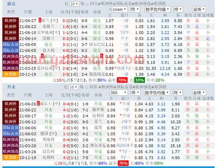Open 波黑 team link

click(x=98, y=128)
